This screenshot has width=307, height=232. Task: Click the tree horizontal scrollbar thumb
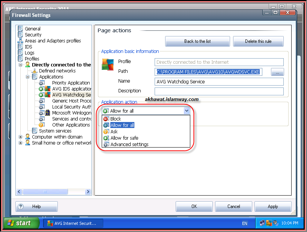tap(45, 192)
